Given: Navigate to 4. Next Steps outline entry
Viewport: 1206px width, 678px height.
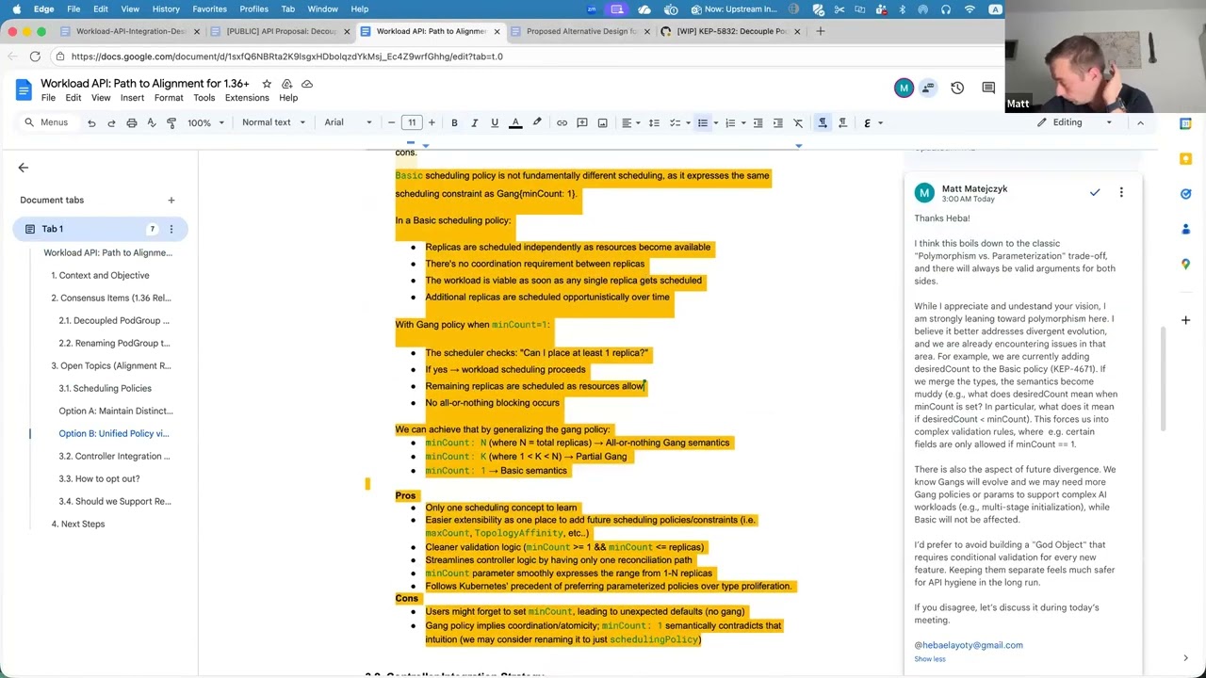Looking at the screenshot, I should pos(78,524).
